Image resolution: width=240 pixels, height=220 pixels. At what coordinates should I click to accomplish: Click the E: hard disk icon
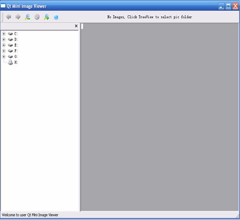[10, 45]
